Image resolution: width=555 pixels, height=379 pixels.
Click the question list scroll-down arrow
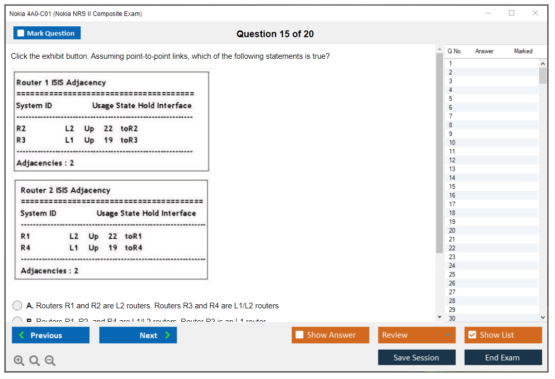[543, 317]
